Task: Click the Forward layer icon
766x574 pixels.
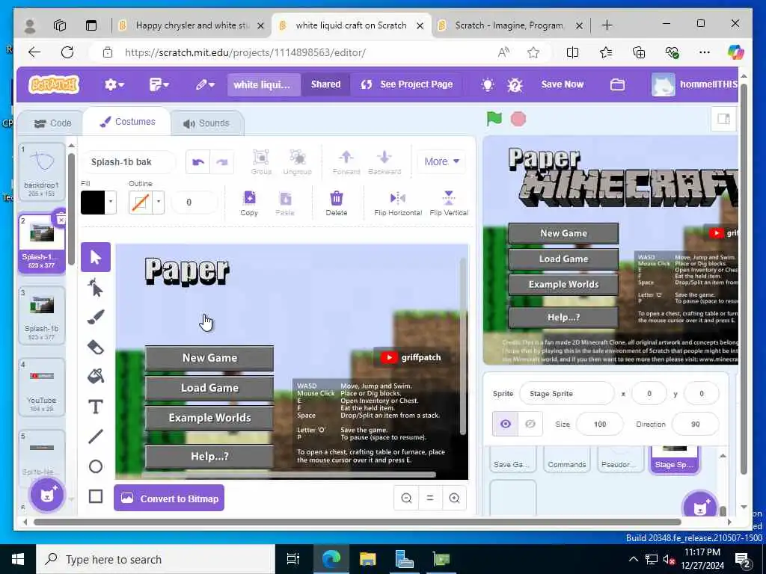Action: click(x=346, y=162)
